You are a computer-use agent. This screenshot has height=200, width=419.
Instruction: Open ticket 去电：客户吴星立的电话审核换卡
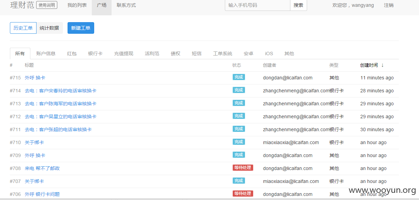click(60, 117)
